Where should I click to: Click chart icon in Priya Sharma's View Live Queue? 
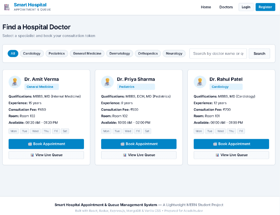125,155
